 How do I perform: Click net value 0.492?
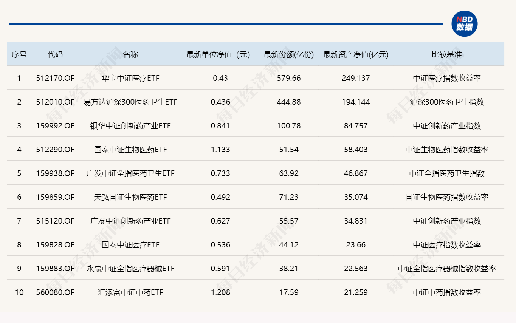coord(220,197)
